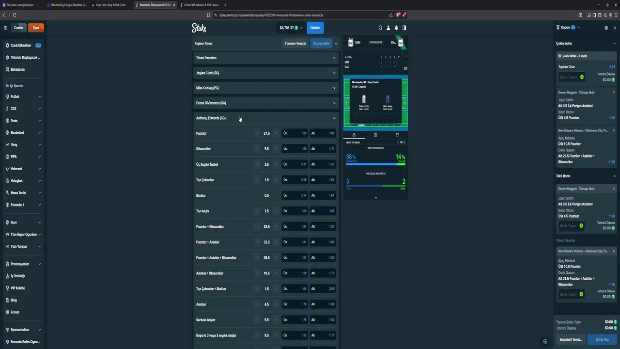This screenshot has height=349, width=620.
Task: Open site search magnifier icon
Action: (x=380, y=28)
